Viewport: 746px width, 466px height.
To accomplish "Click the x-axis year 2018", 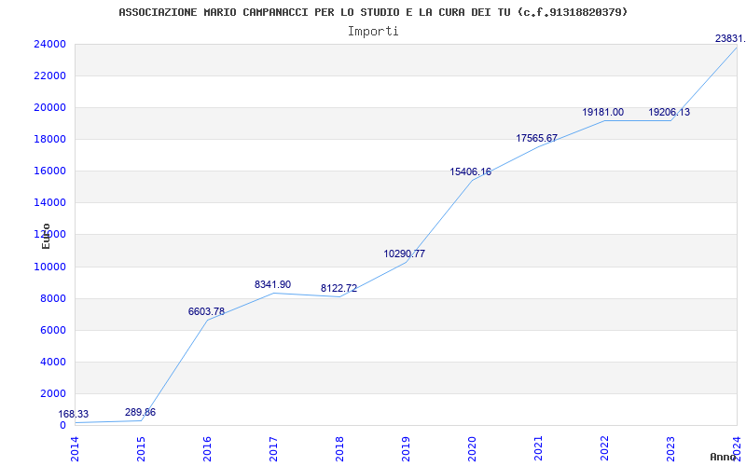I will pos(339,449).
